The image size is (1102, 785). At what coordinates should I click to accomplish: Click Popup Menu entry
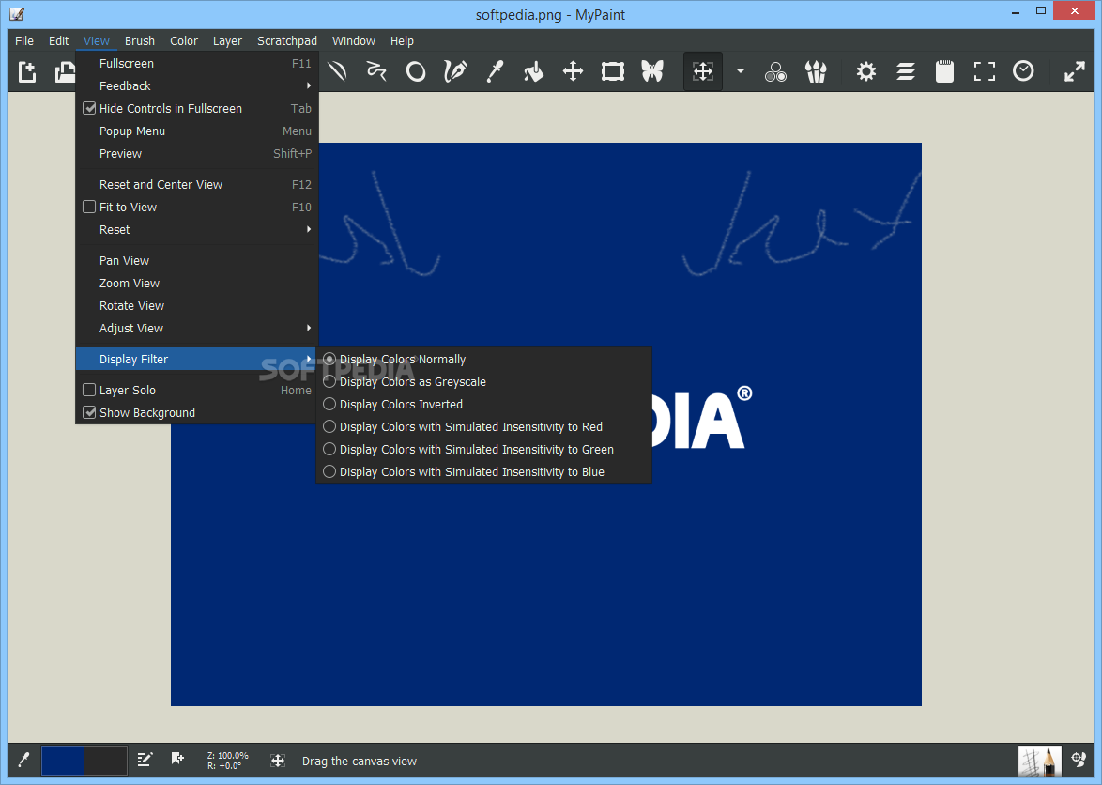click(197, 131)
